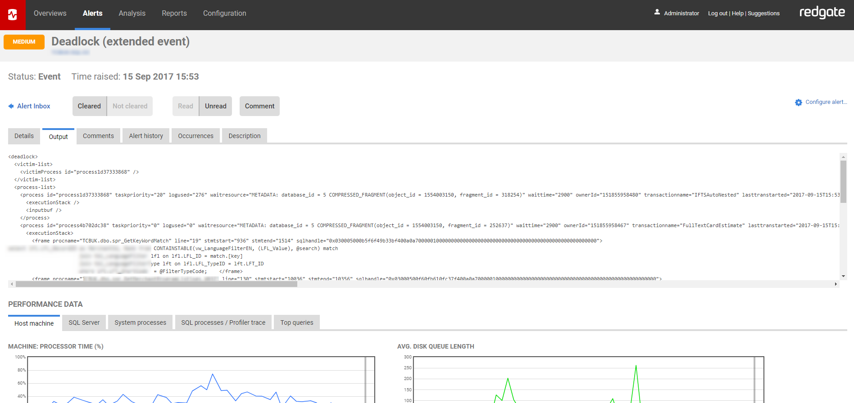Click the Administrator user icon
The image size is (854, 403).
[x=657, y=12]
